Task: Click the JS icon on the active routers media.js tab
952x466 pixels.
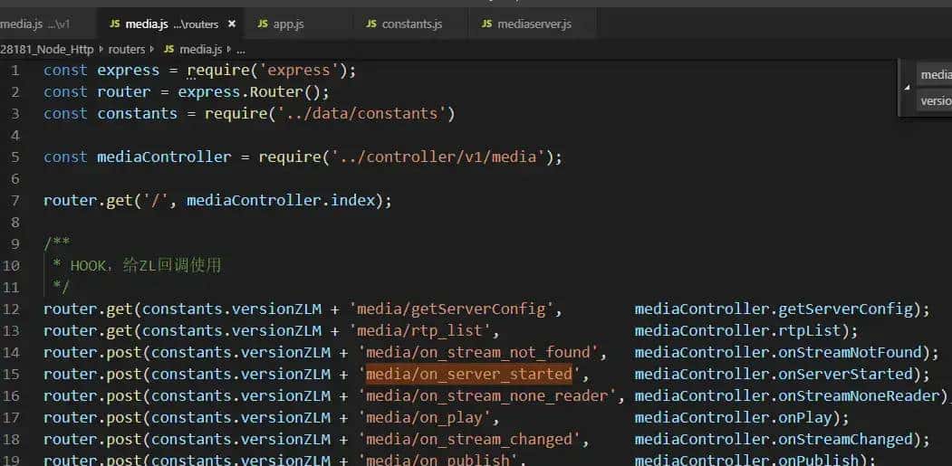Action: coord(114,24)
